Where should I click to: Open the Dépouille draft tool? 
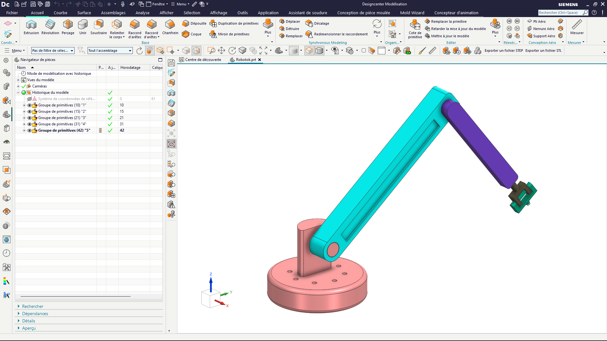[194, 23]
